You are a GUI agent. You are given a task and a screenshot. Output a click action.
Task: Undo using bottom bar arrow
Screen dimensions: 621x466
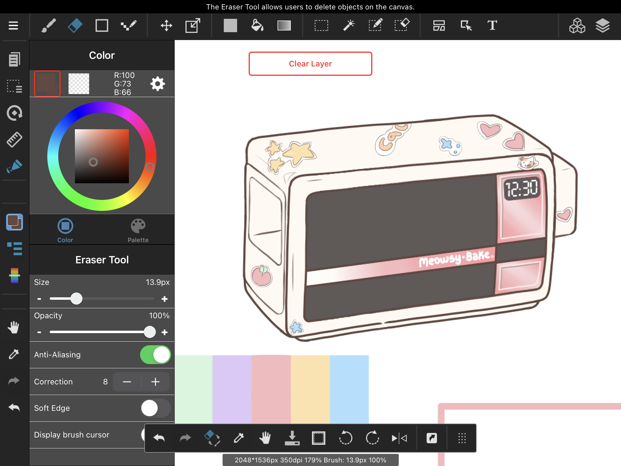pyautogui.click(x=159, y=438)
